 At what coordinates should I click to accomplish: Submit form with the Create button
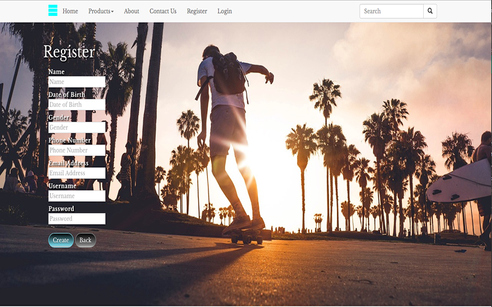pos(61,240)
